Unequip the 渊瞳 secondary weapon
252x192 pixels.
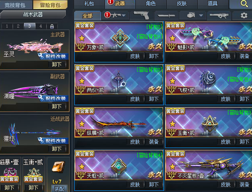(57, 106)
